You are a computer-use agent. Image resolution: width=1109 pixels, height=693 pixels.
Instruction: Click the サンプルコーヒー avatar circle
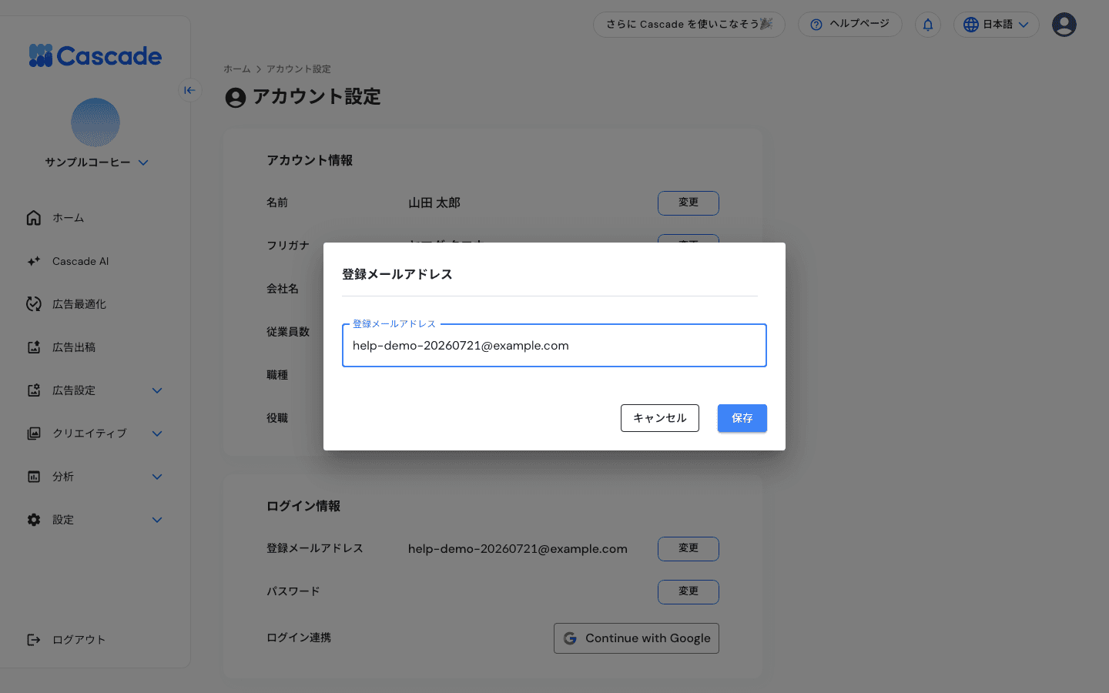[95, 122]
